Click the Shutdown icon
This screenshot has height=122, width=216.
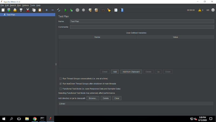click(x=83, y=10)
